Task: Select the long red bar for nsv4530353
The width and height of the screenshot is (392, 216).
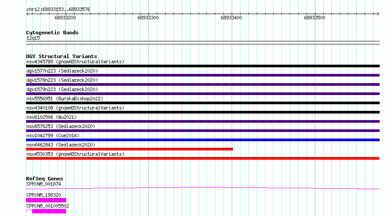Action: 203,158
